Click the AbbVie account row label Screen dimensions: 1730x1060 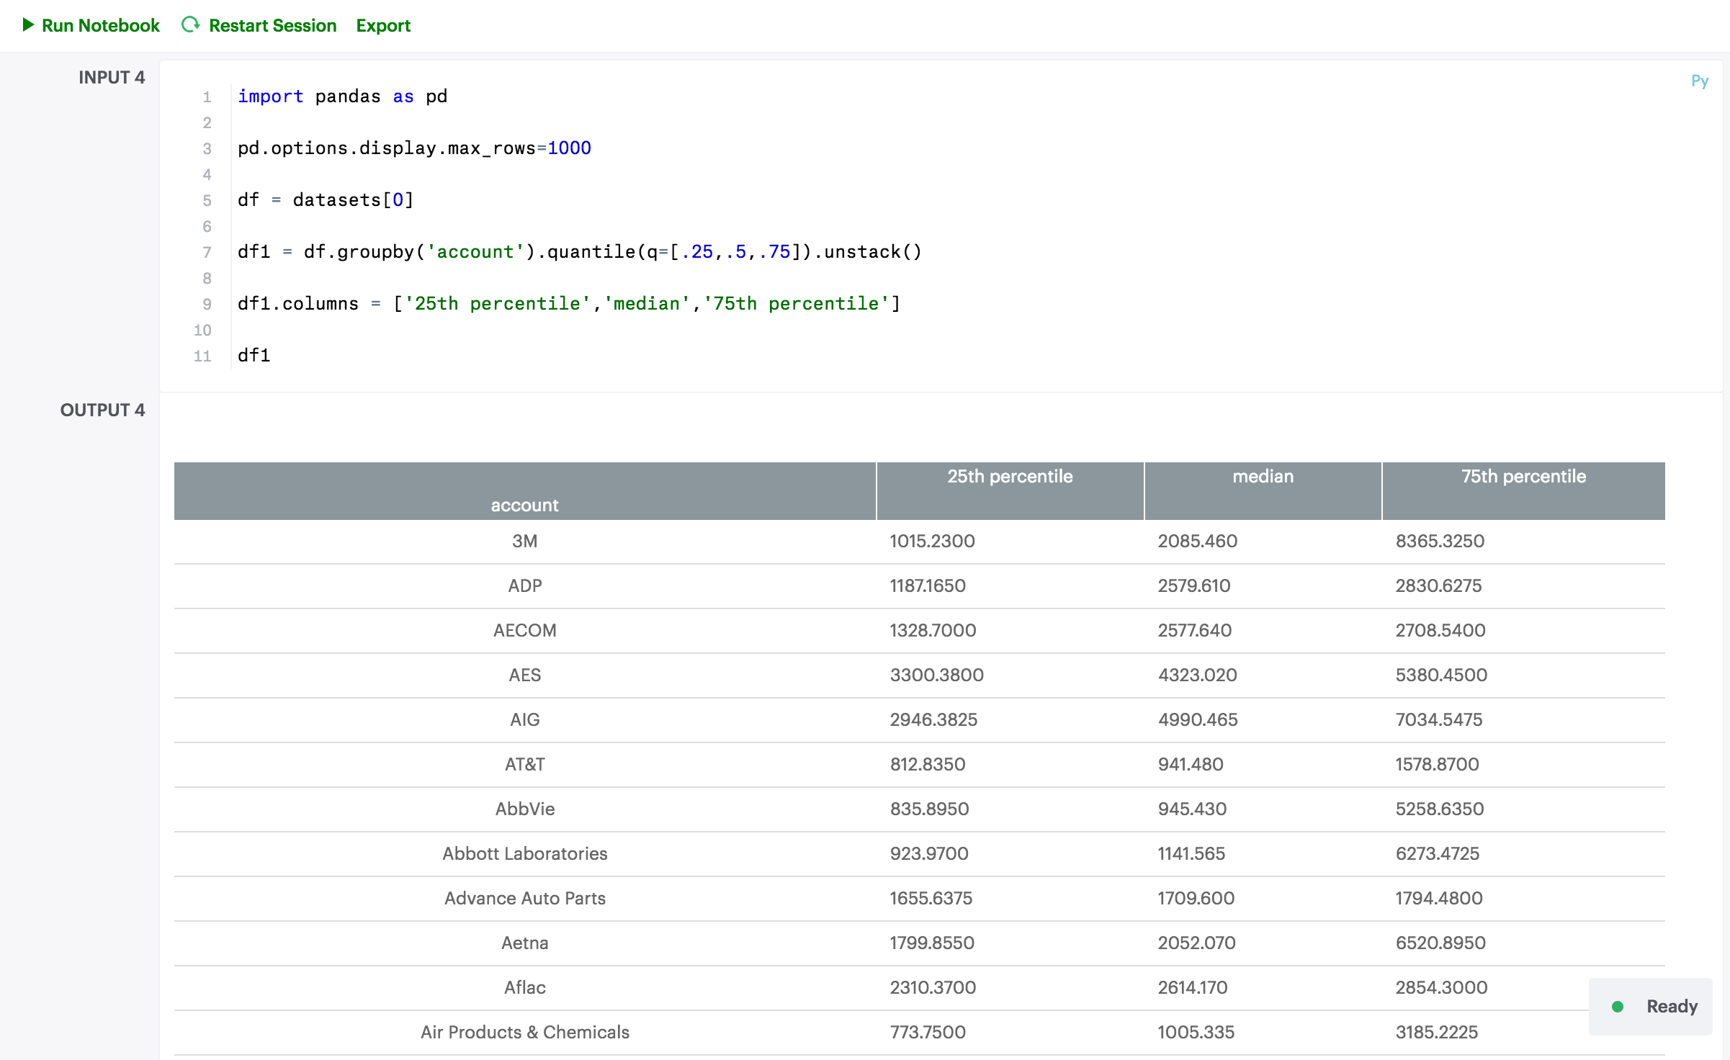(524, 809)
